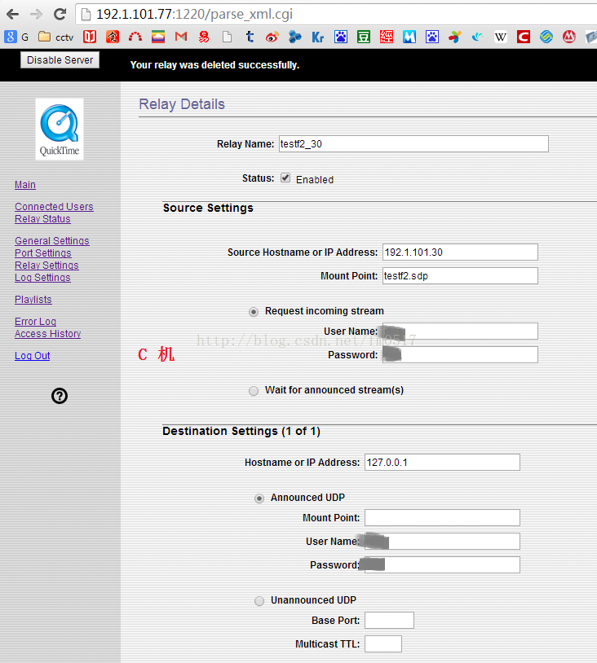Open the red CSDN 'C' bookmark
Image resolution: width=597 pixels, height=663 pixels.
pyautogui.click(x=524, y=37)
